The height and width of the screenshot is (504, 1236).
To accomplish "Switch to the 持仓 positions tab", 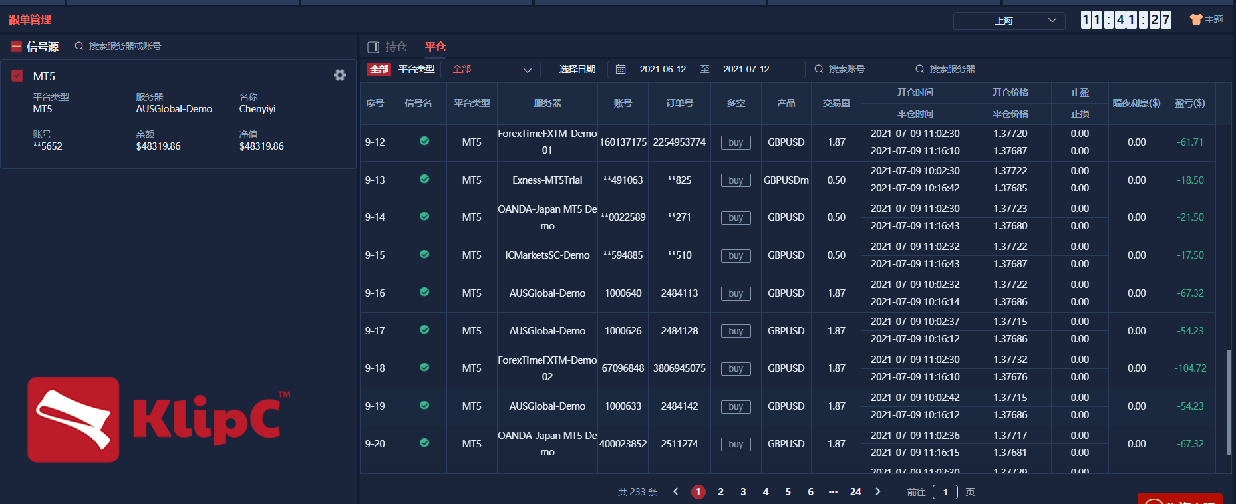I will coord(396,47).
